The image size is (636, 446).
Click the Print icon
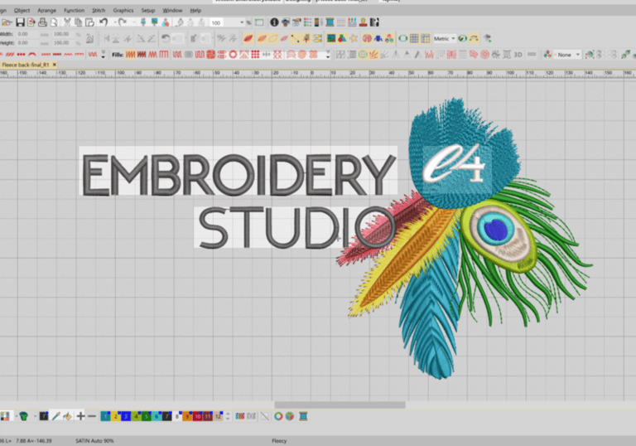pyautogui.click(x=42, y=22)
